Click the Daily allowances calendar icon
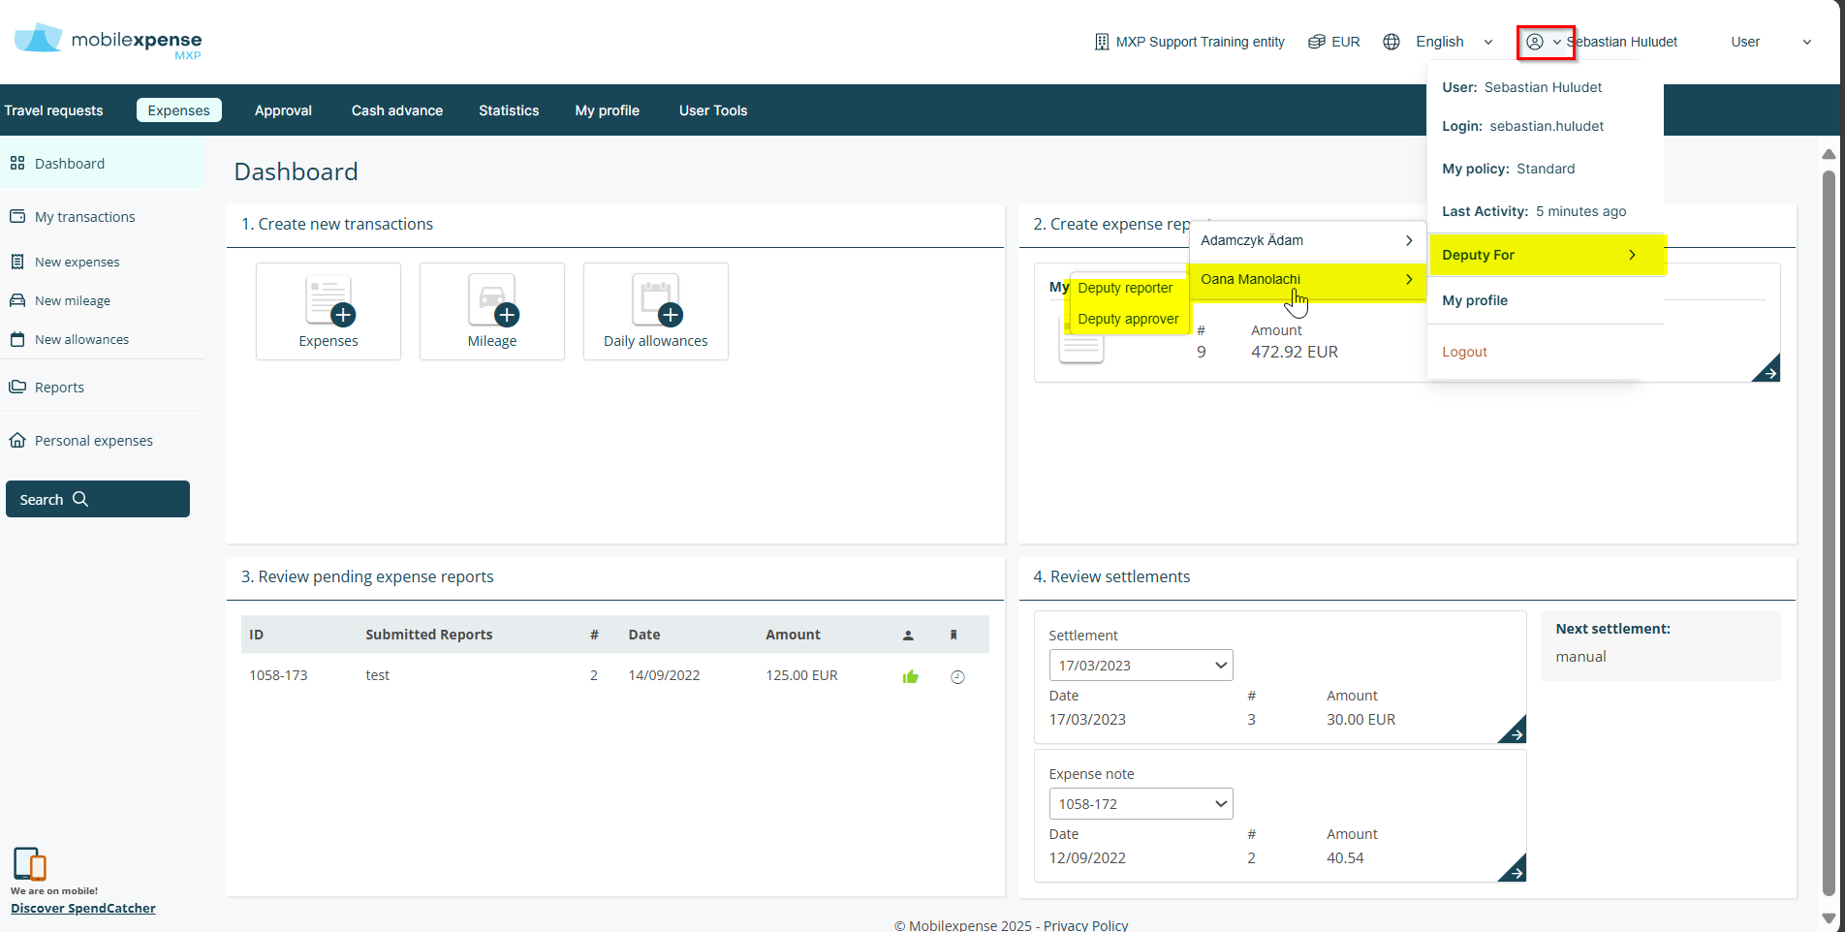Viewport: 1845px width, 932px height. pyautogui.click(x=656, y=302)
